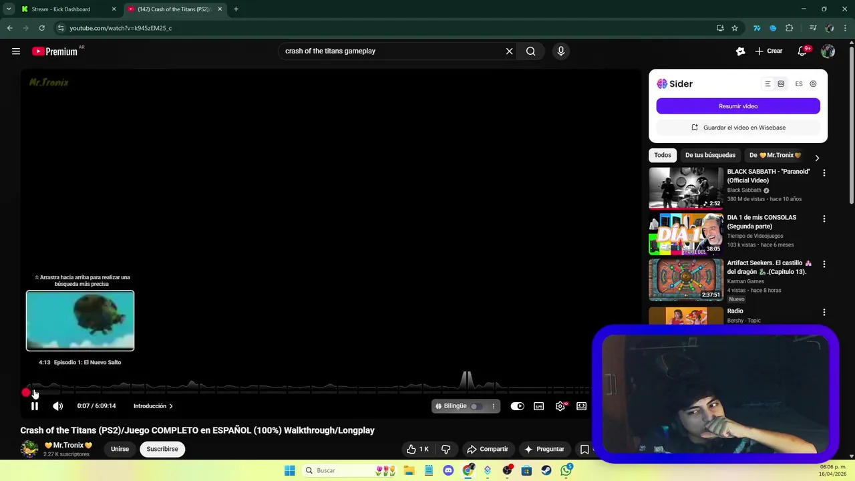The width and height of the screenshot is (855, 481).
Task: Open a new browser tab
Action: click(236, 9)
